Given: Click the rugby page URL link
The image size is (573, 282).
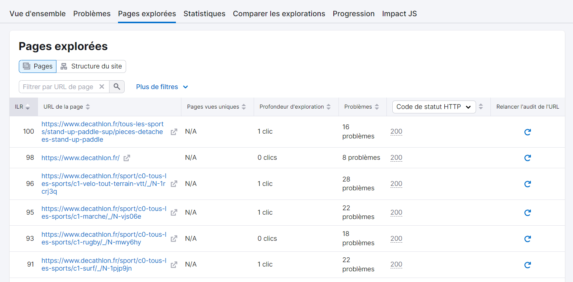Looking at the screenshot, I should pos(104,238).
